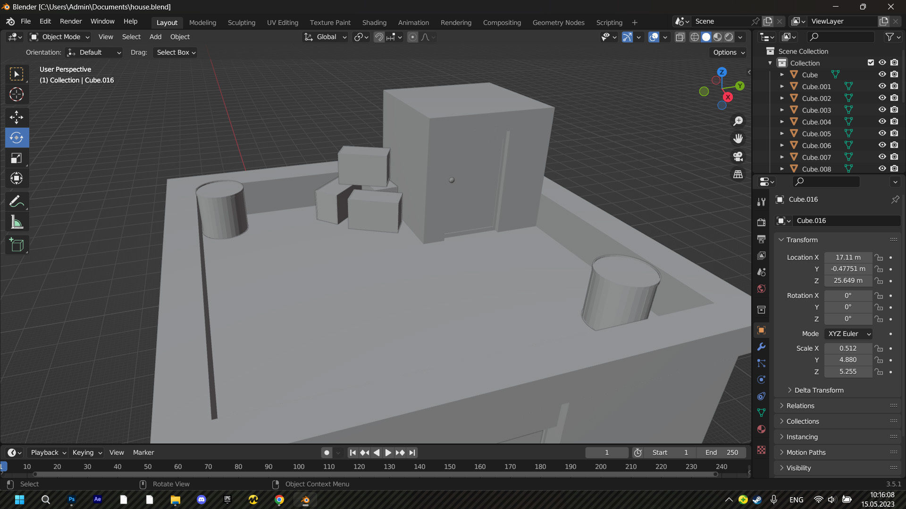Expand Cube.005 in the outliner
Screen dimensions: 906x509
tap(782, 133)
